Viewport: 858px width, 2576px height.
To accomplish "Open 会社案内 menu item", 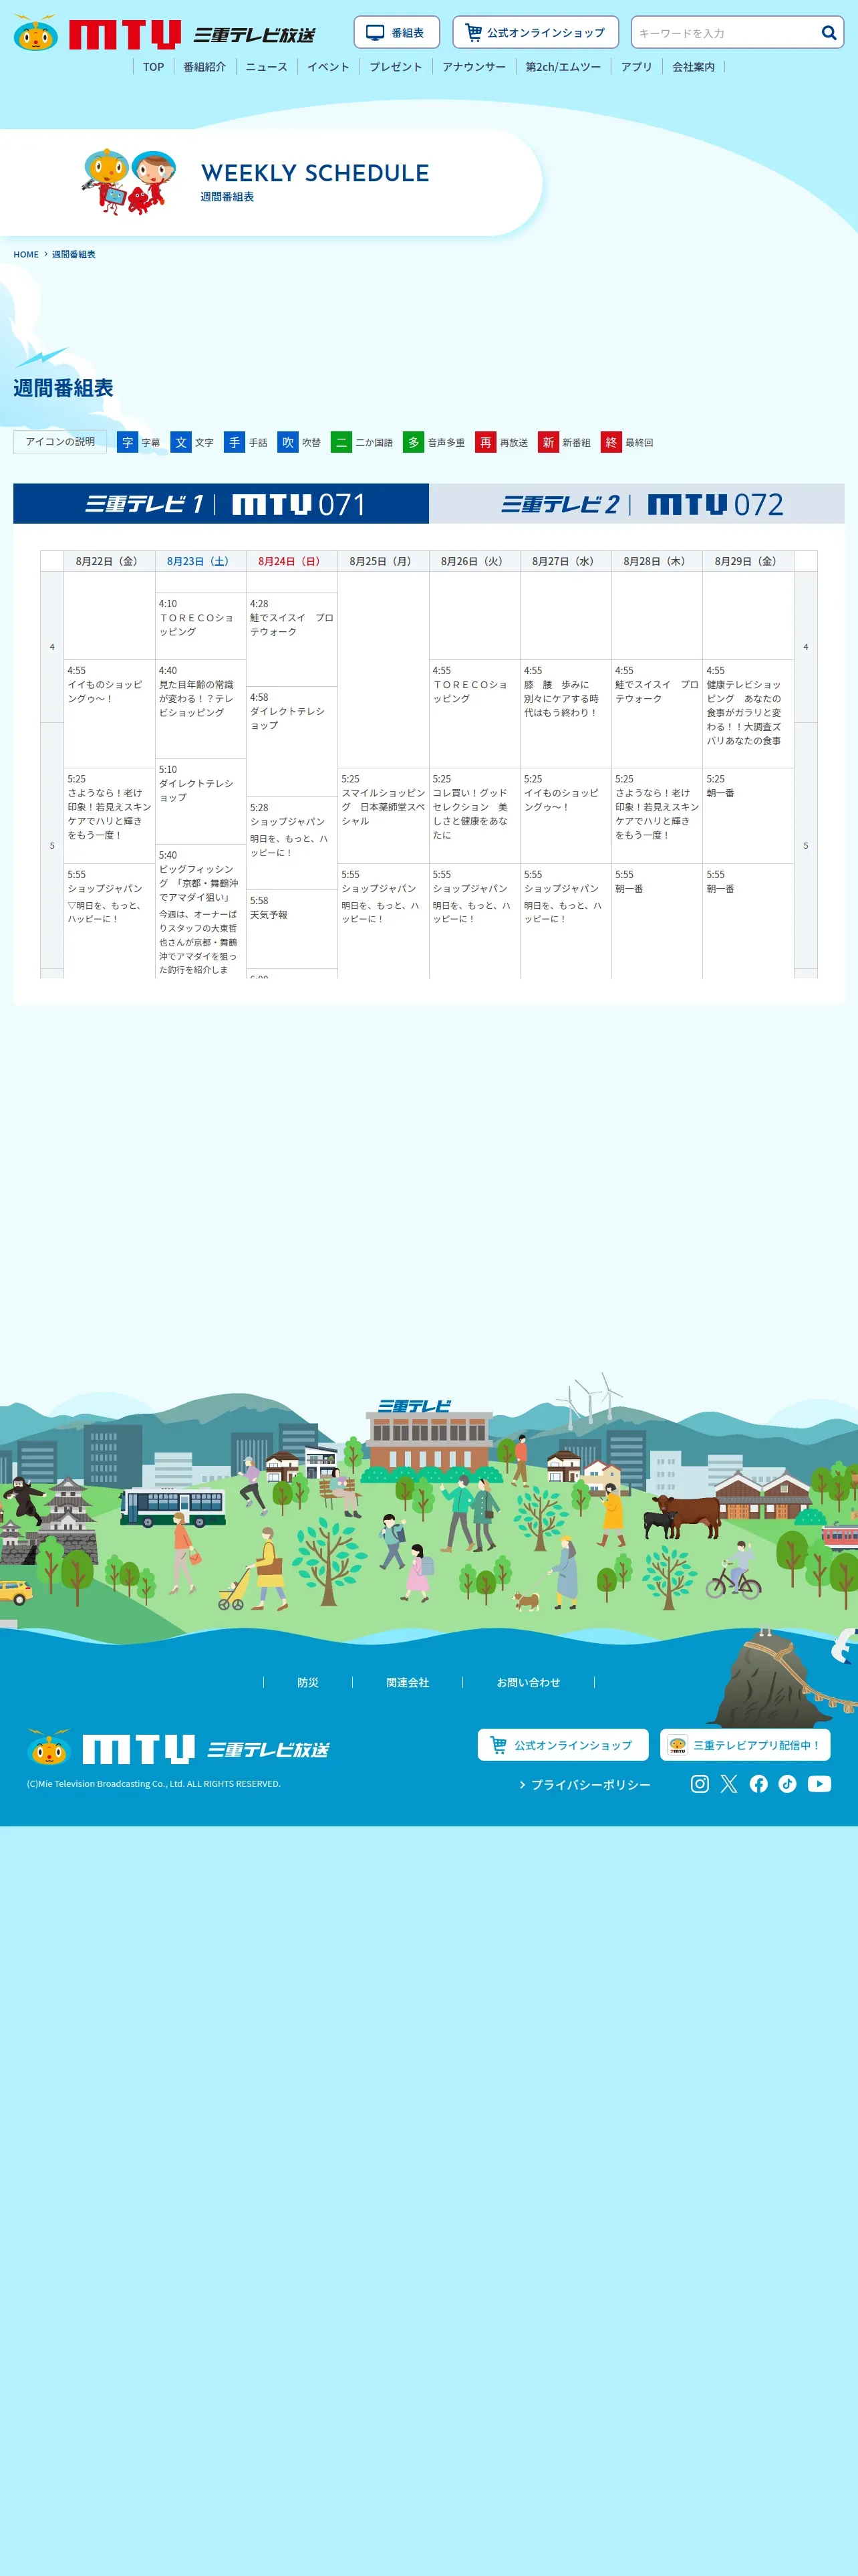I will pyautogui.click(x=693, y=67).
